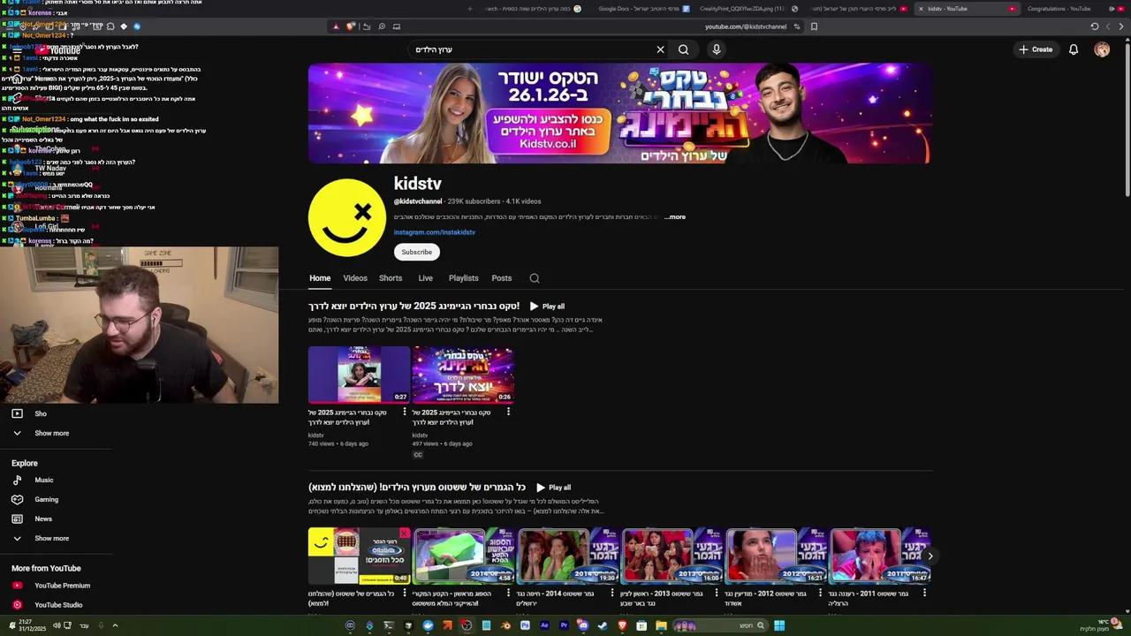Launch Premiere Pro from the taskbar

564,625
